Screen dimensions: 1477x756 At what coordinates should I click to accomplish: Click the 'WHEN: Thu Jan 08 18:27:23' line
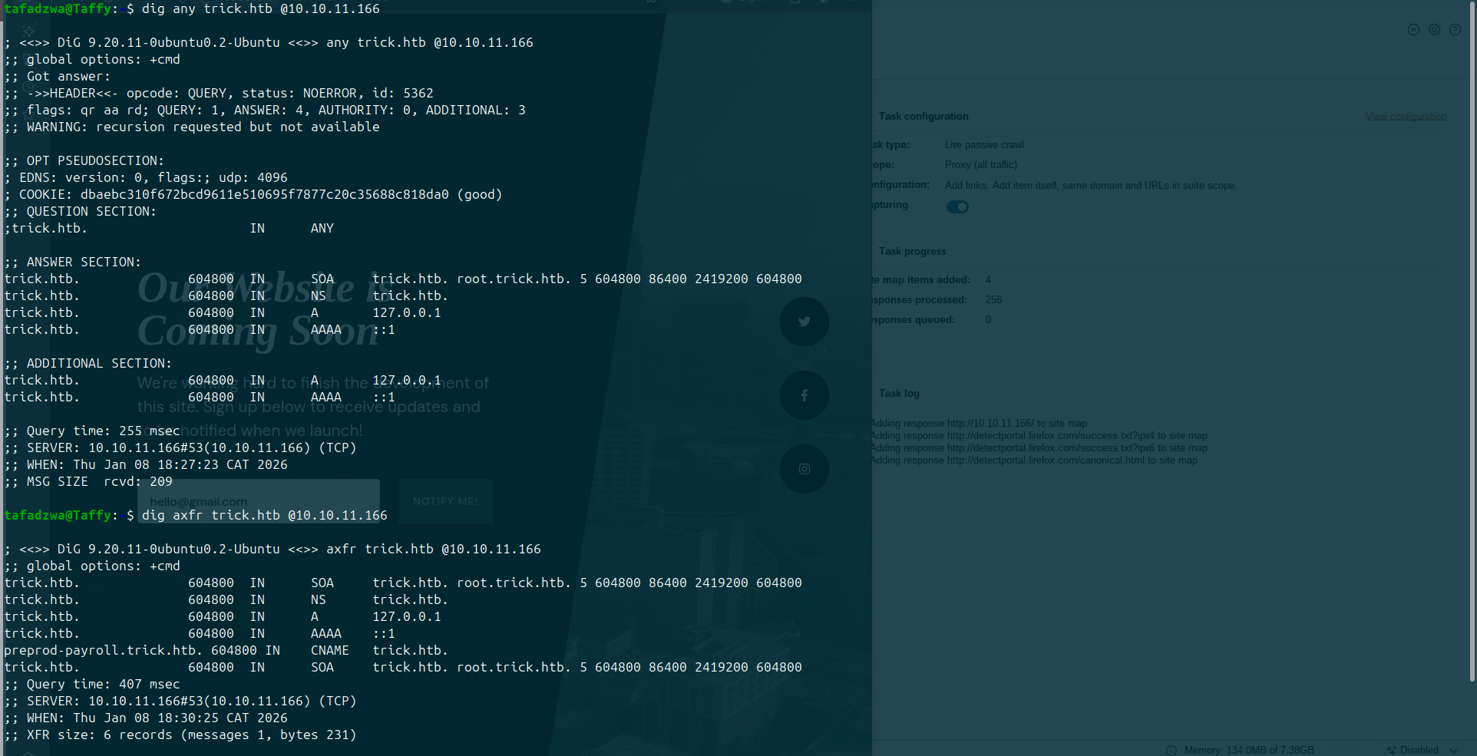coord(146,464)
